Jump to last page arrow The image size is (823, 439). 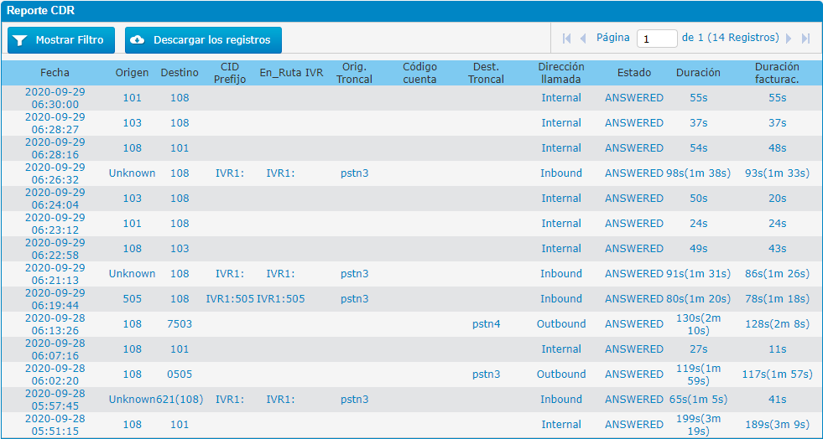click(805, 39)
